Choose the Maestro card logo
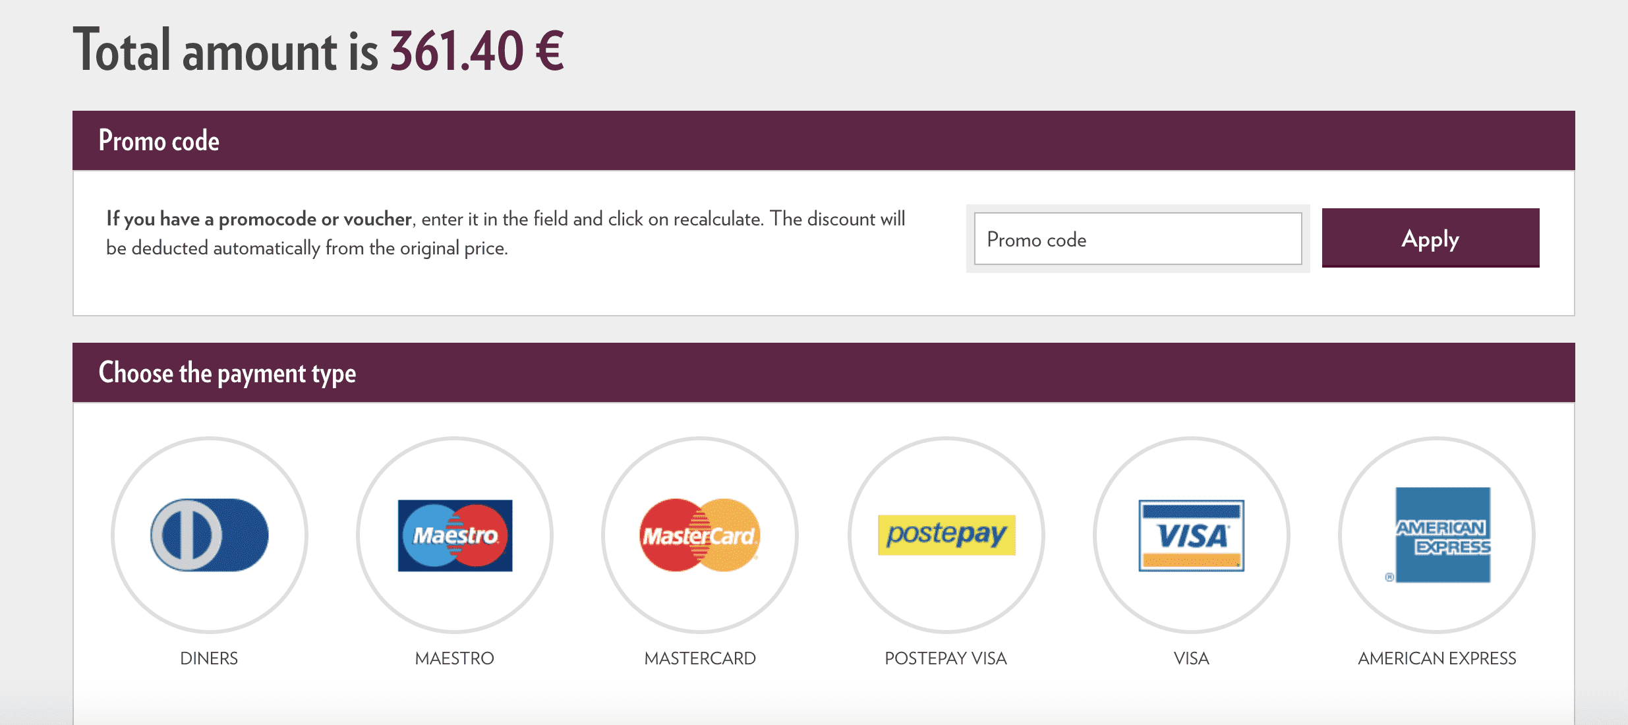This screenshot has height=725, width=1628. tap(455, 535)
